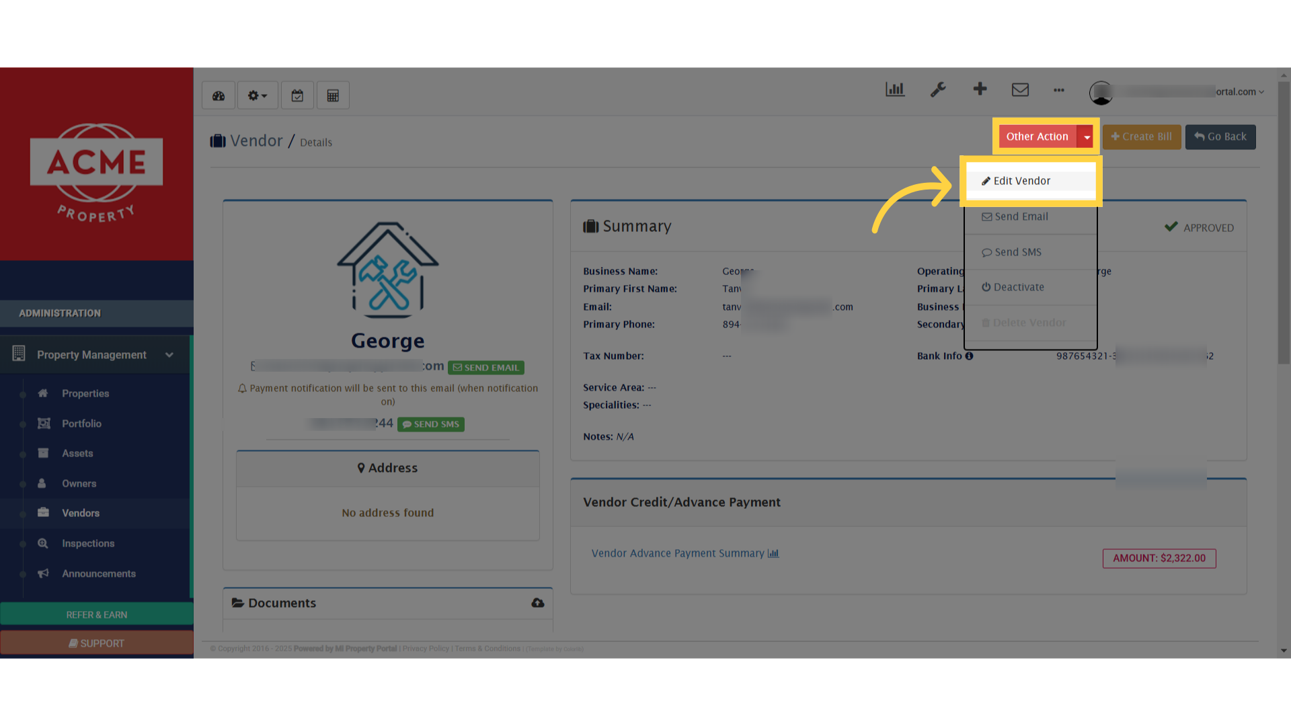Open the Other Action dropdown arrow
Image resolution: width=1291 pixels, height=726 pixels.
1087,136
